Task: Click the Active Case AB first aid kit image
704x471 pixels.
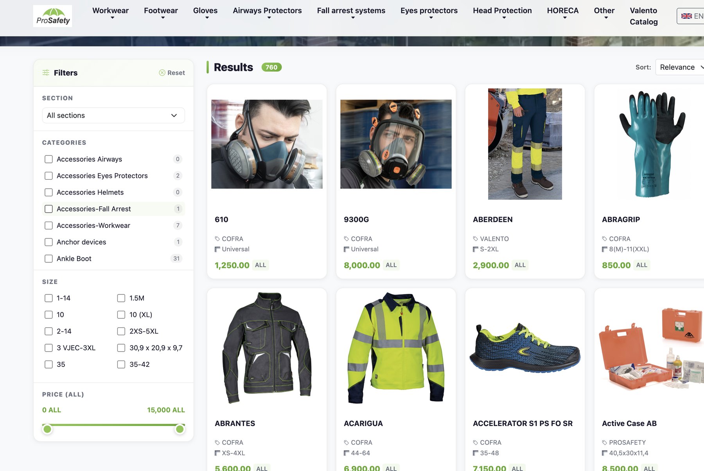Action: [652, 348]
